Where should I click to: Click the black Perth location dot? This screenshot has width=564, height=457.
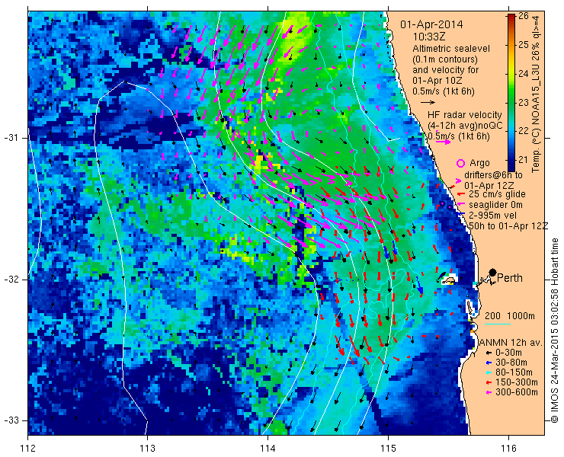[x=492, y=272]
